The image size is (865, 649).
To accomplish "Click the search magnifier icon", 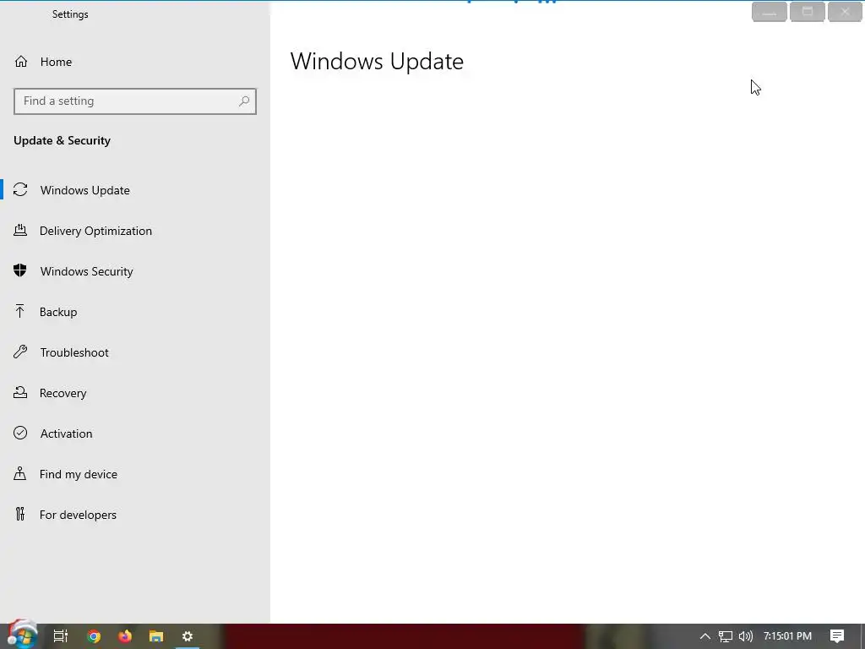I will tap(244, 101).
